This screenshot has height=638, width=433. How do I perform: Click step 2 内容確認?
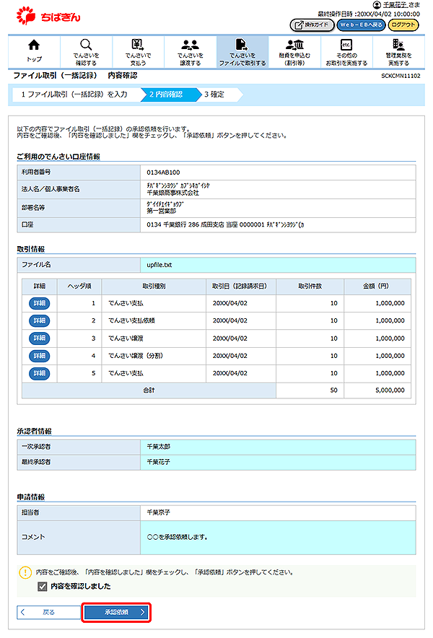click(166, 95)
